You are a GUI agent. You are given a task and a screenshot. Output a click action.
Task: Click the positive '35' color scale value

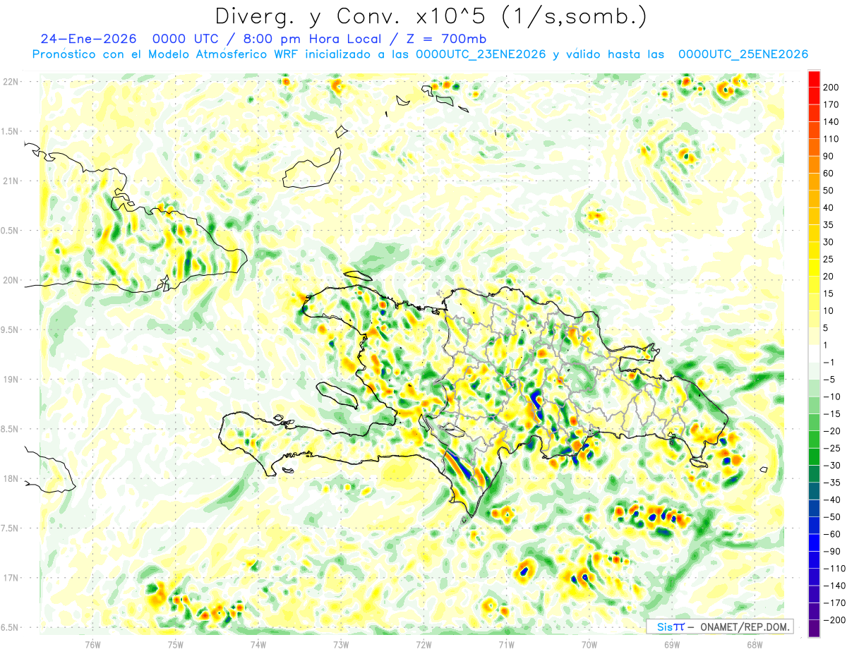click(x=829, y=224)
